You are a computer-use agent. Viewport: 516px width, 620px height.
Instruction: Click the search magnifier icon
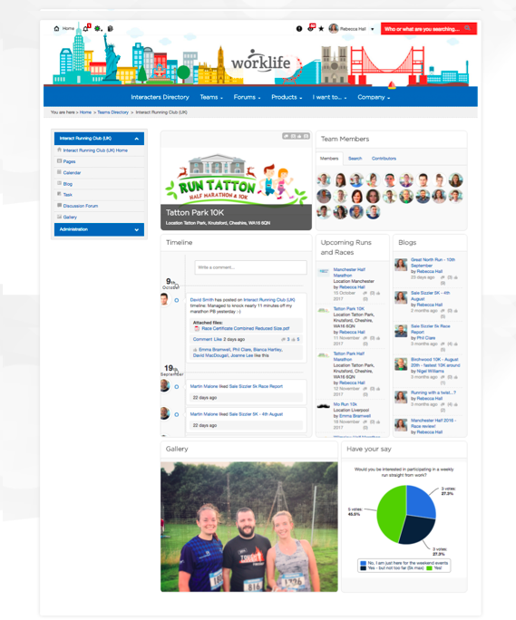click(x=468, y=28)
